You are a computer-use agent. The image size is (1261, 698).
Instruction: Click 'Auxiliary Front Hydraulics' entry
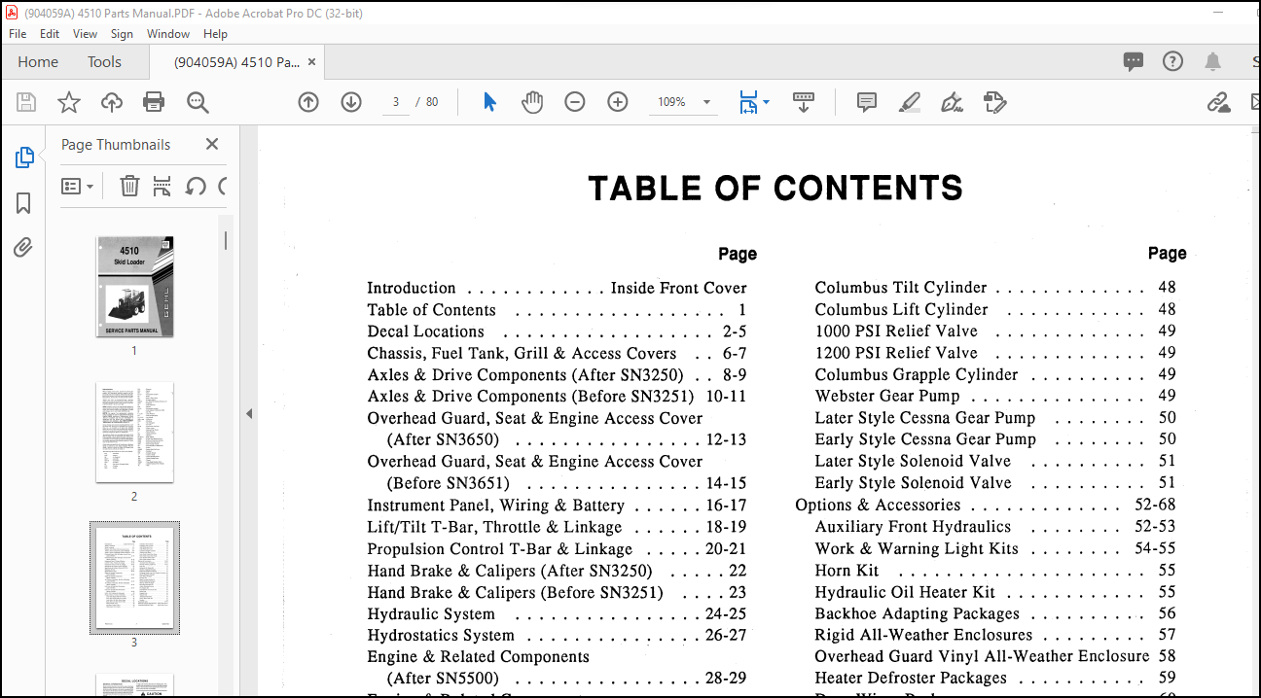click(x=913, y=527)
